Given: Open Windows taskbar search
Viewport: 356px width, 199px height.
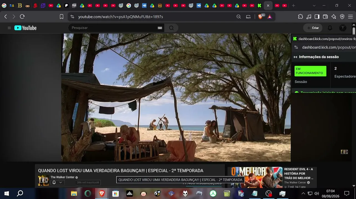Looking at the screenshot, I should click(x=20, y=193).
